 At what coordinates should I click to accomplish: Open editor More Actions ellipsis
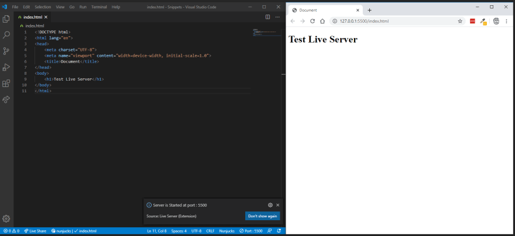277,17
